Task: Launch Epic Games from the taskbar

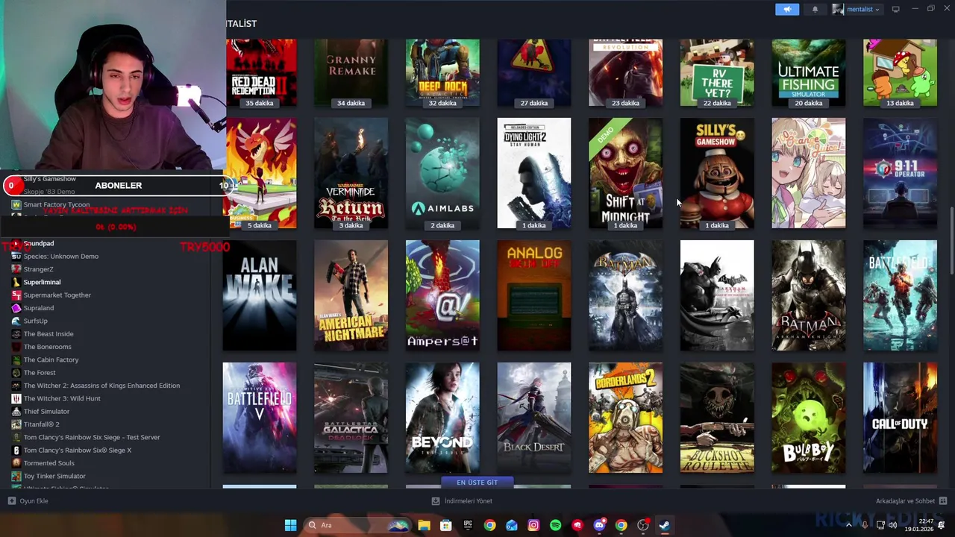Action: 468,525
